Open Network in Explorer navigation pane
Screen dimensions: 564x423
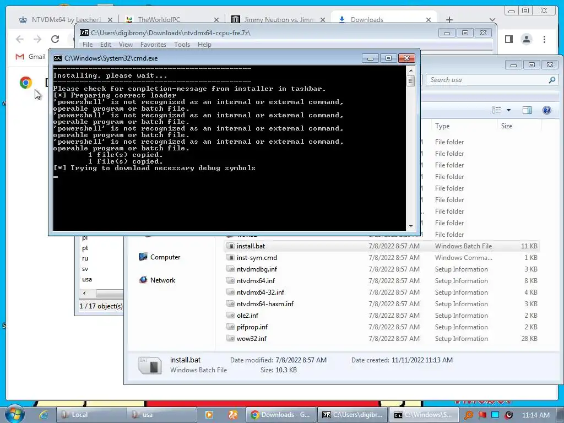(157, 280)
